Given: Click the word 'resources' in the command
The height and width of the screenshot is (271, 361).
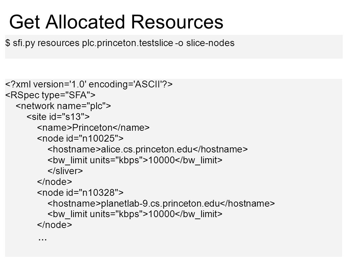Looking at the screenshot, I should pos(59,43).
